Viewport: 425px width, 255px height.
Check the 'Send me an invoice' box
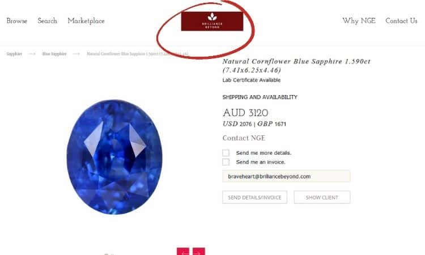pos(226,162)
